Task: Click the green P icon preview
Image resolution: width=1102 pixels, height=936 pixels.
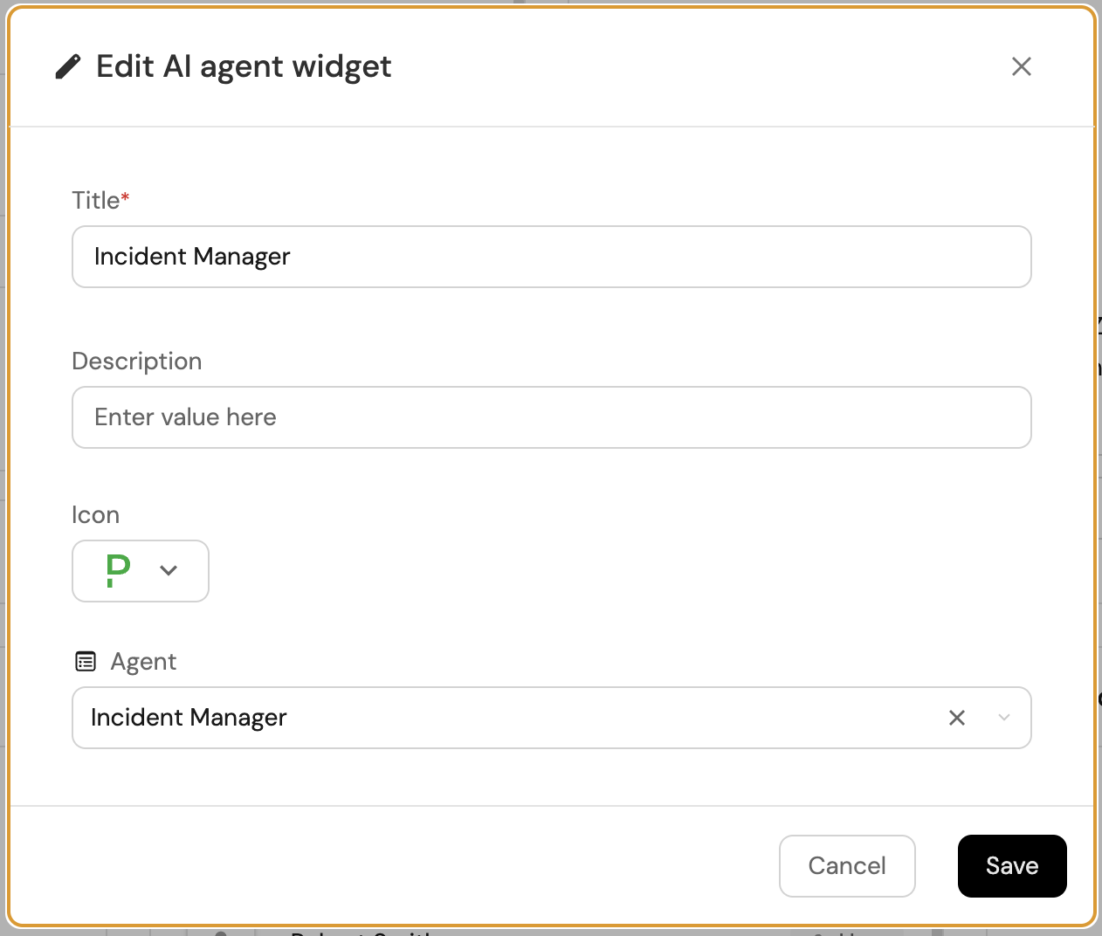Action: (118, 571)
